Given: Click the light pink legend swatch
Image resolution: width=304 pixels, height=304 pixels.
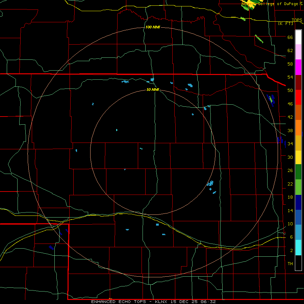Looking at the screenshot, I should pyautogui.click(x=298, y=52).
